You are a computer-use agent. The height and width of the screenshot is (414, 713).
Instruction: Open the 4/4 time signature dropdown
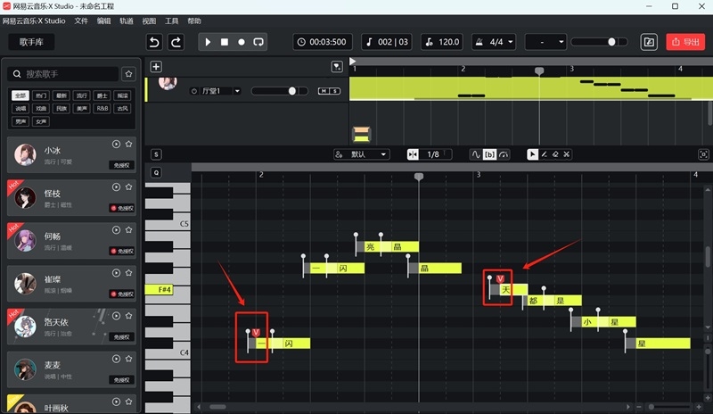tap(494, 42)
